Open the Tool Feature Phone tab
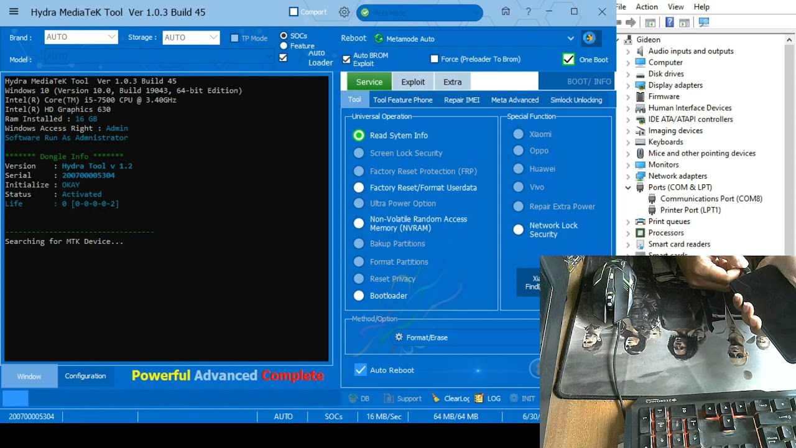796x448 pixels. 403,100
